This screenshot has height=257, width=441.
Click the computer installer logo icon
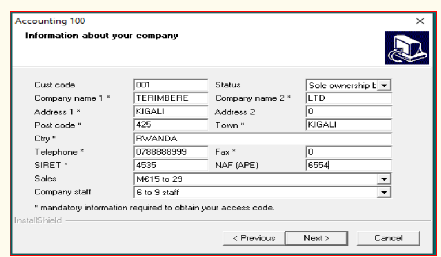(x=406, y=48)
